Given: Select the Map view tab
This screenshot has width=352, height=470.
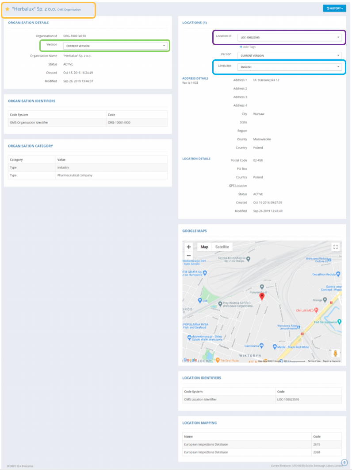Looking at the screenshot, I should click(204, 247).
